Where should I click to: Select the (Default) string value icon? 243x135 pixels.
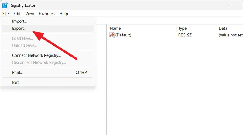coord(112,35)
